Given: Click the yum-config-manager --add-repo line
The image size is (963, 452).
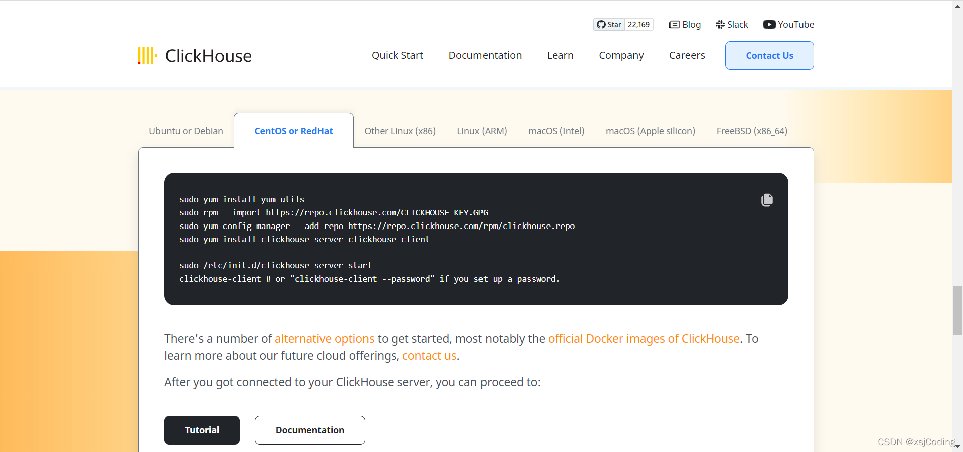Looking at the screenshot, I should (377, 226).
